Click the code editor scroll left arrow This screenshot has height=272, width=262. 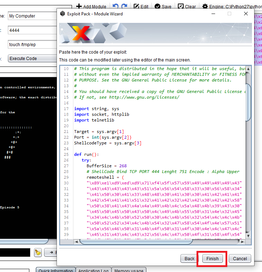[76, 242]
